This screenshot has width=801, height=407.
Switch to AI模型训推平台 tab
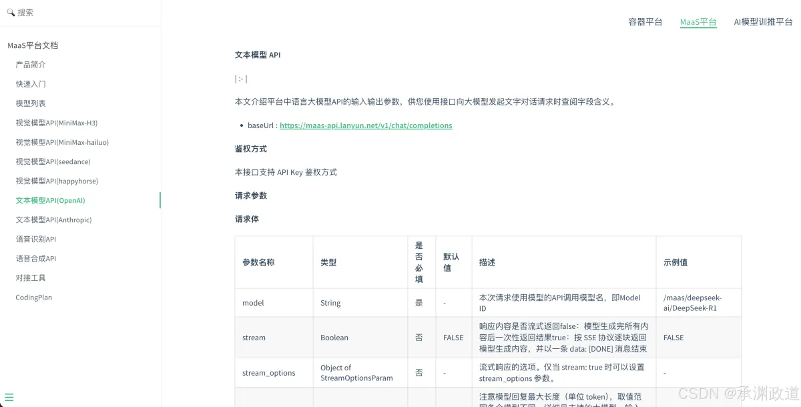(x=763, y=22)
